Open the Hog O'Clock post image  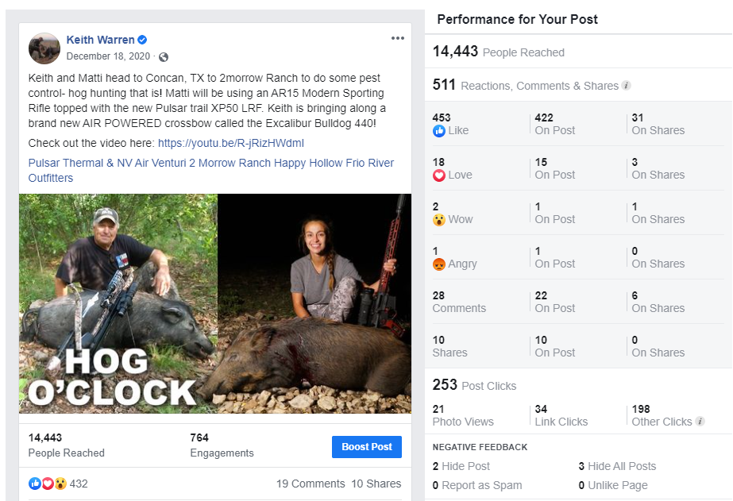tap(215, 303)
